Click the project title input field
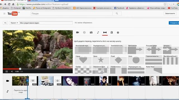Image resolution: width=179 pixels, height=100 pixels. [x=46, y=23]
